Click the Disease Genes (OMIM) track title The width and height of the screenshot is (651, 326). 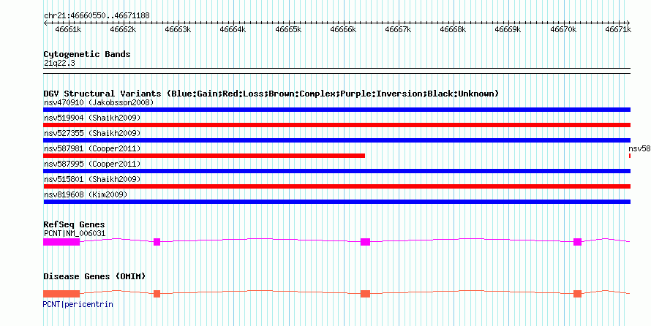(x=94, y=276)
